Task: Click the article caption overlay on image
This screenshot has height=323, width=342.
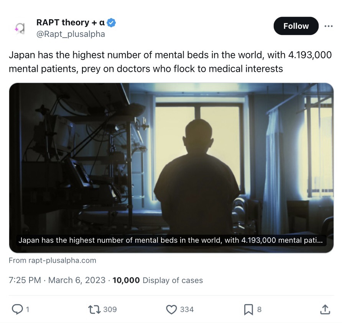Action: point(171,240)
